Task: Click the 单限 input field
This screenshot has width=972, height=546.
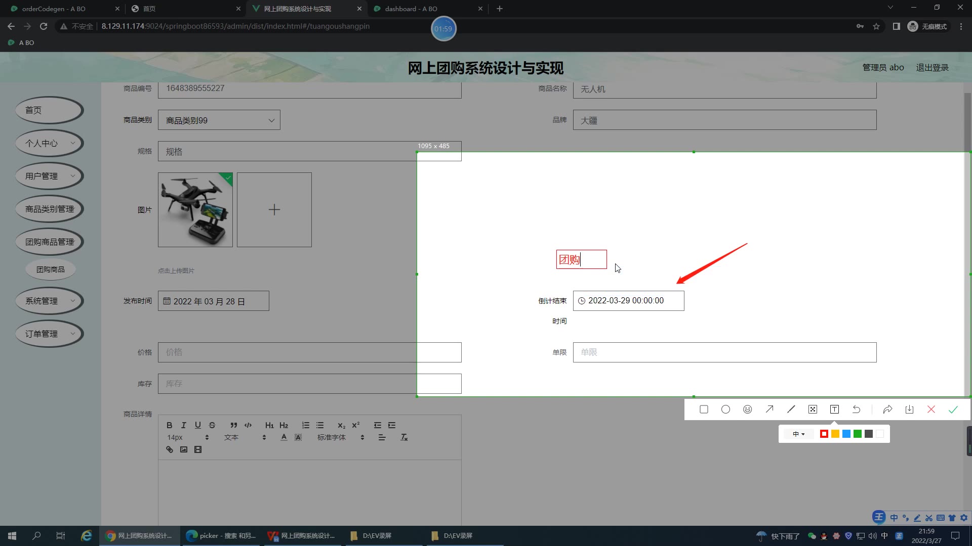Action: 724,352
